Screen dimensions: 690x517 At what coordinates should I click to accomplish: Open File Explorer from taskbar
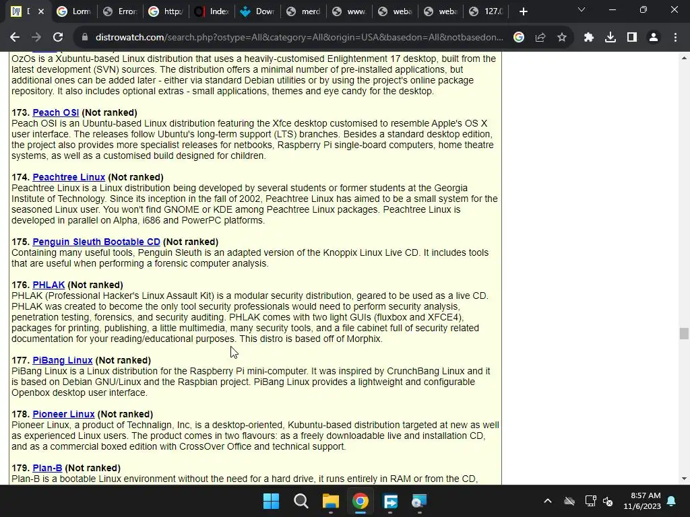click(330, 501)
